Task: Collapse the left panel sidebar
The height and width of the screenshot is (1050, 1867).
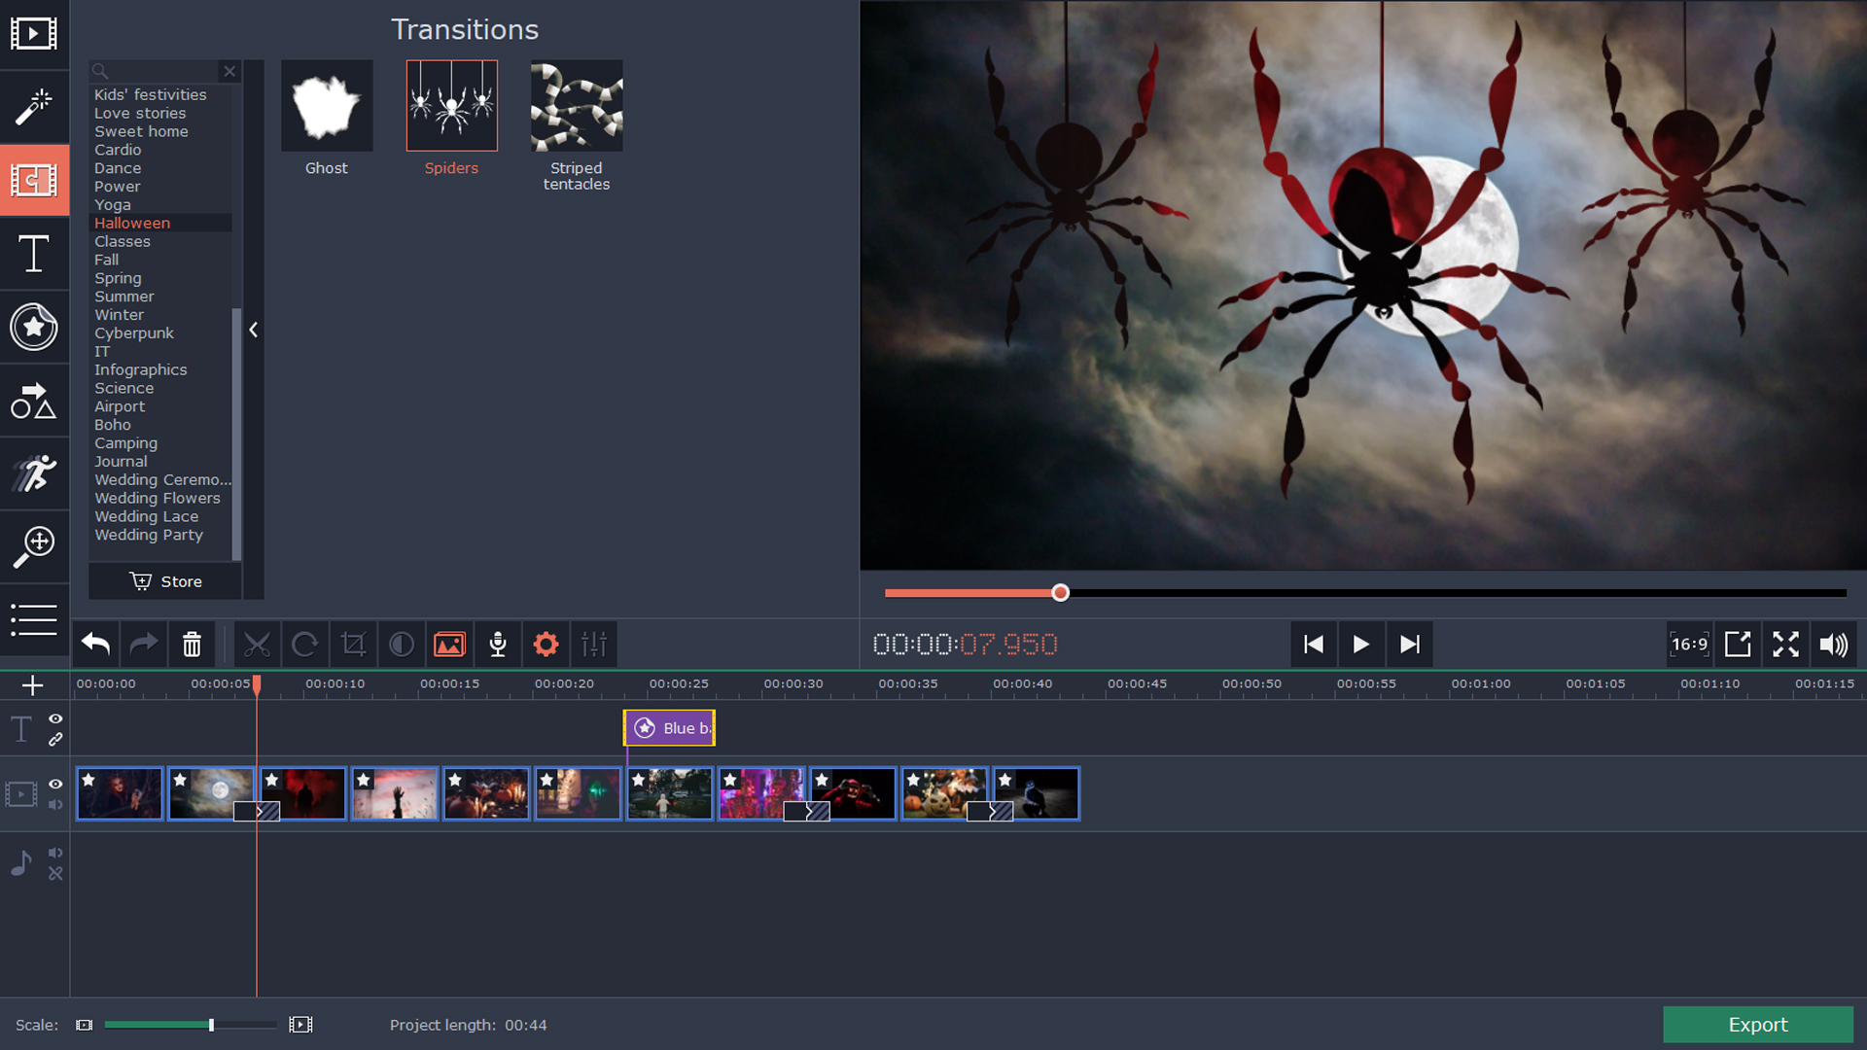Action: click(x=254, y=331)
